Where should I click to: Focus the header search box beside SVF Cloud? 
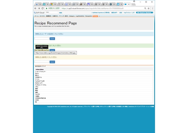[x=52, y=12]
